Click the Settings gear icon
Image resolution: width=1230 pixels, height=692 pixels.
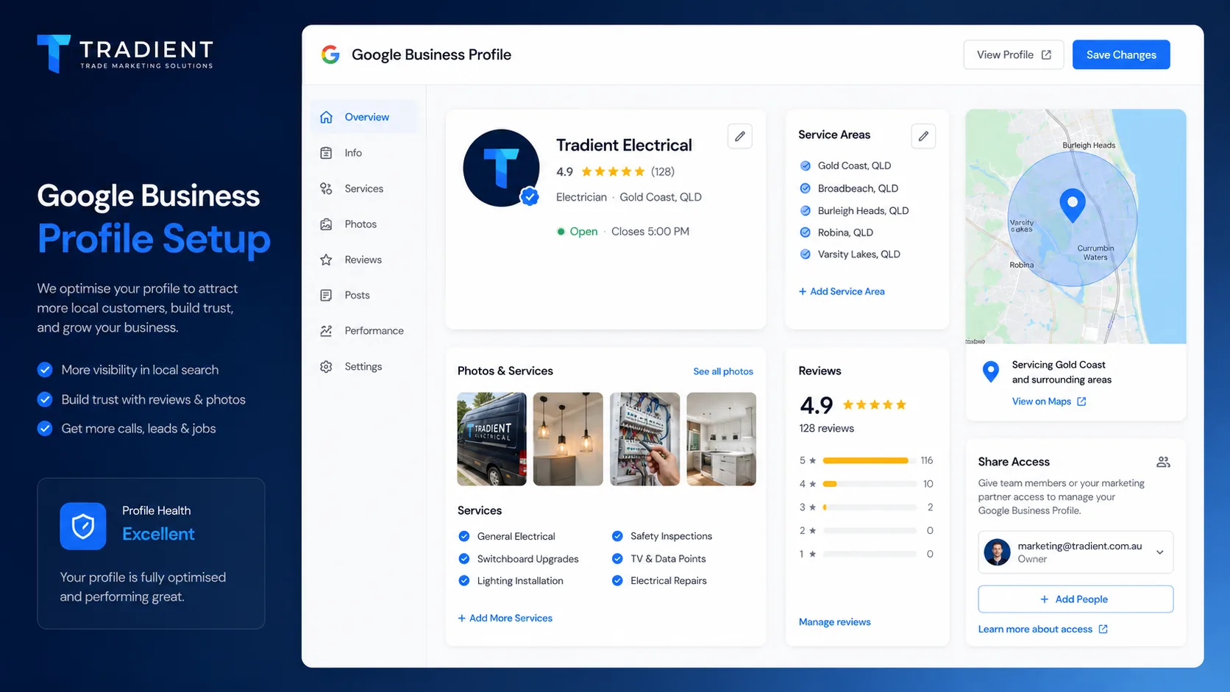327,366
